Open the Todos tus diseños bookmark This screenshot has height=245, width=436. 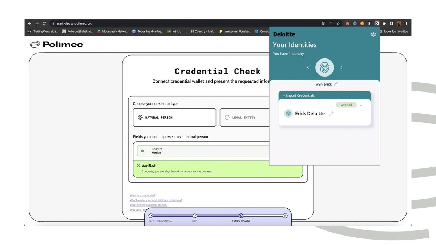click(148, 32)
